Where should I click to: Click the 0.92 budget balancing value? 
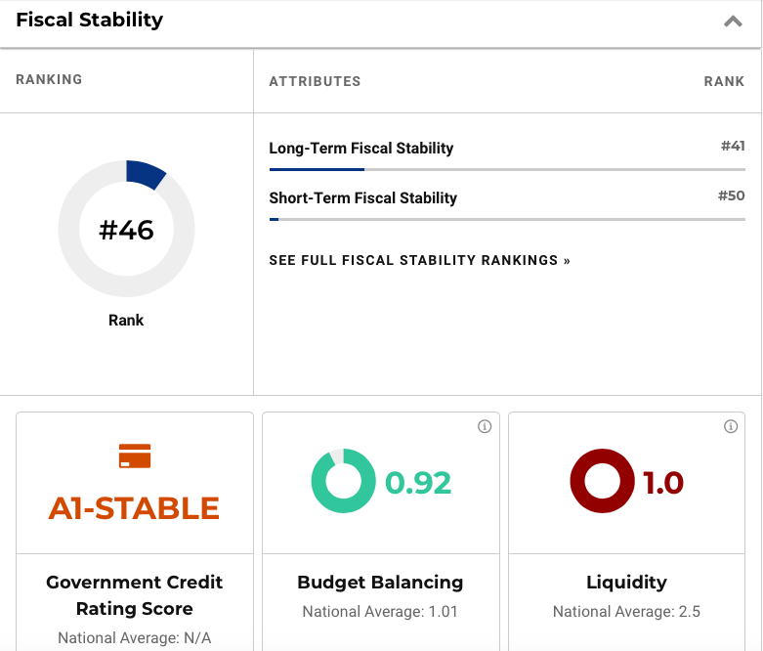click(x=418, y=483)
